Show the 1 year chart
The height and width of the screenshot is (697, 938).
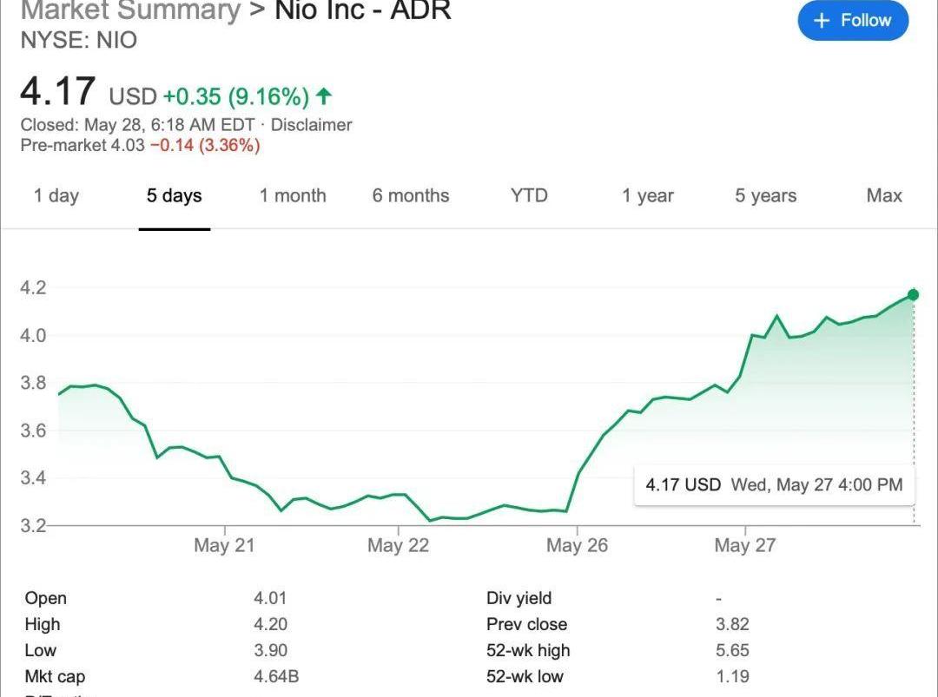tap(648, 196)
